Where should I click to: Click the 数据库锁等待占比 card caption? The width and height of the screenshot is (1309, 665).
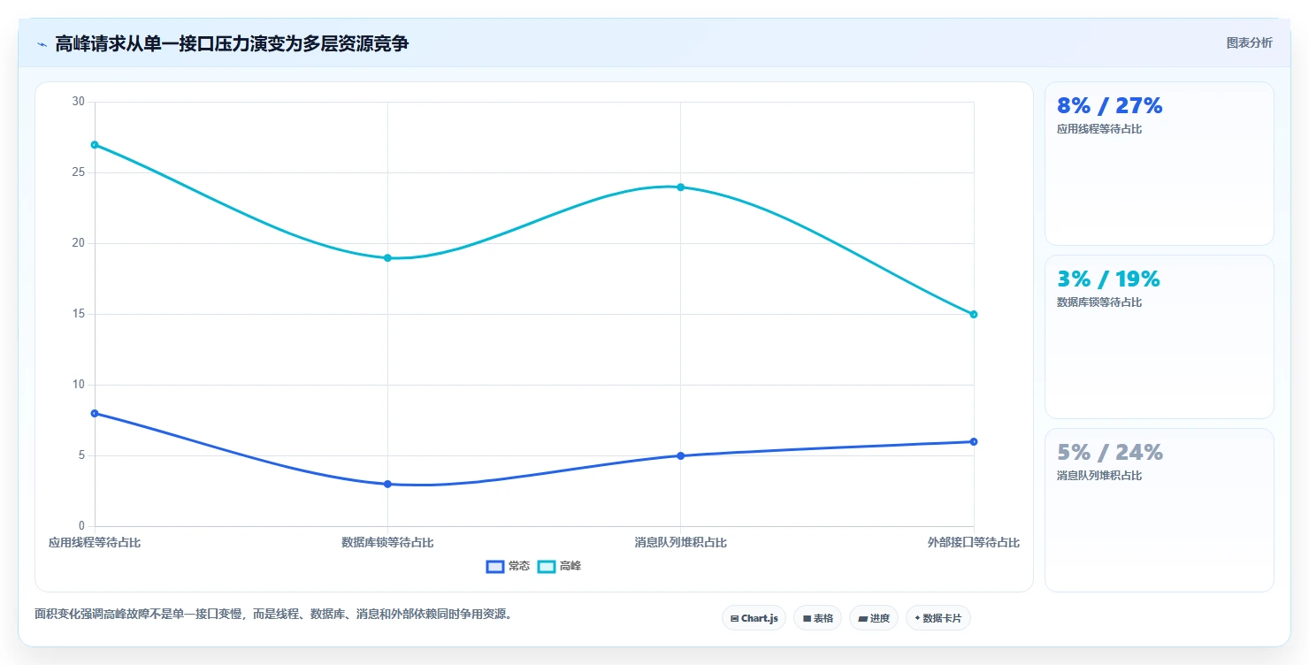click(x=1099, y=302)
